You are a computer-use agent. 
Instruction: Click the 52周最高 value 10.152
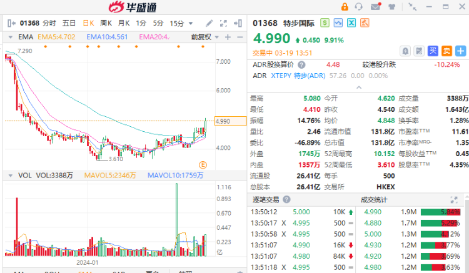384,154
